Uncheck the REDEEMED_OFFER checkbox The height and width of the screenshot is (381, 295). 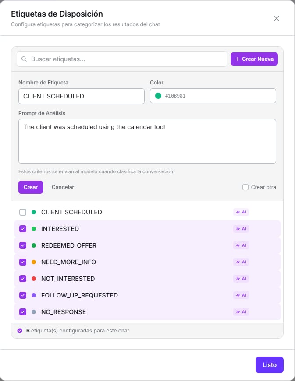pyautogui.click(x=23, y=245)
